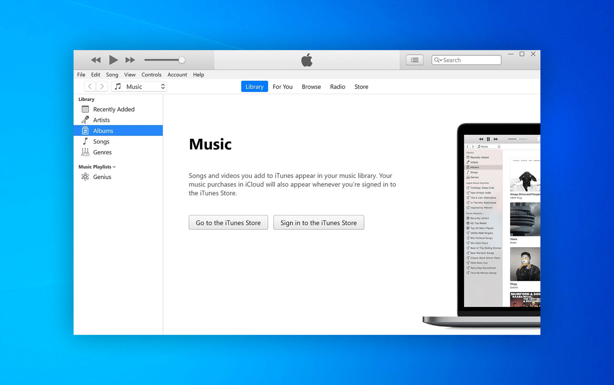Screen dimensions: 614x385
Task: Skip forward with the fast-forward button
Action: point(130,60)
